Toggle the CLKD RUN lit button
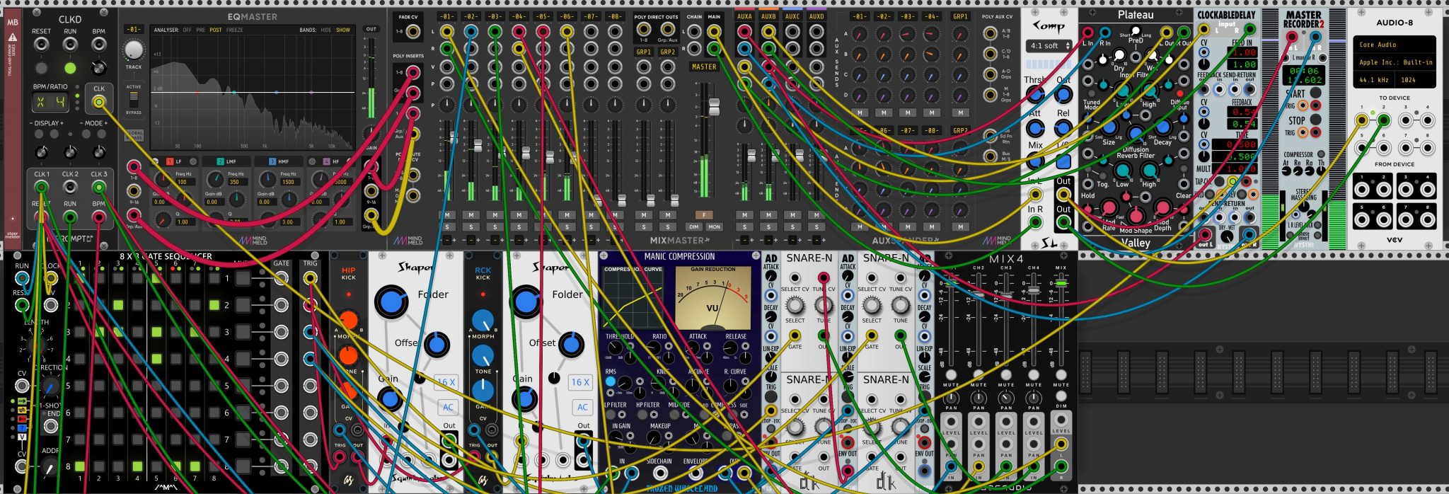 coord(70,68)
